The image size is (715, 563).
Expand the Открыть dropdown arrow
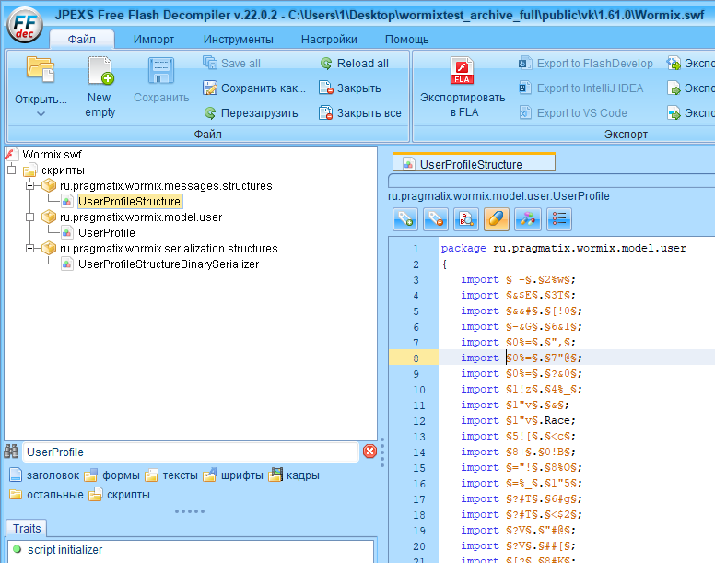(41, 114)
